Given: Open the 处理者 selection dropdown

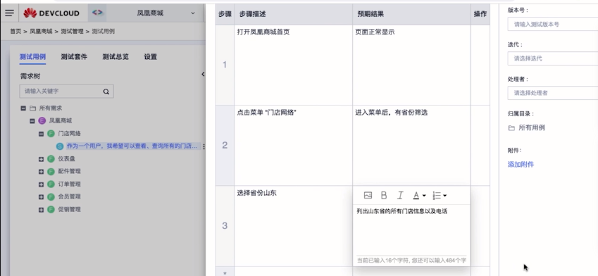Looking at the screenshot, I should 553,93.
